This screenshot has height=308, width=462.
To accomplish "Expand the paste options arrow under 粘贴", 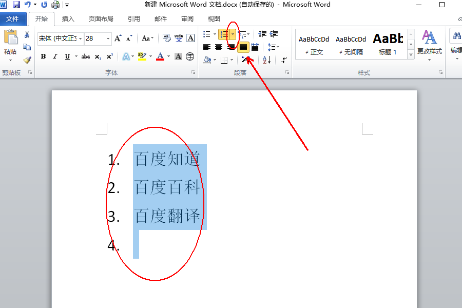I will [11, 60].
